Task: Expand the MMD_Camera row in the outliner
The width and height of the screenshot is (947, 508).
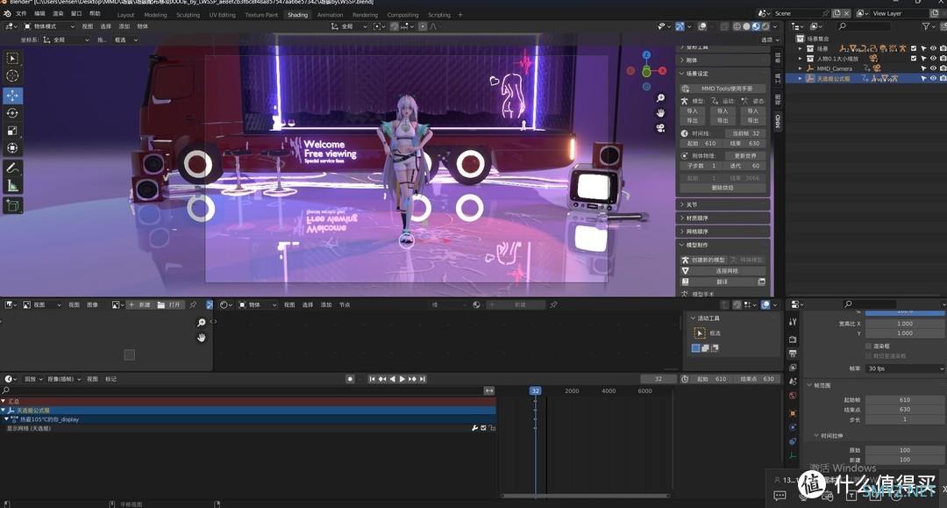Action: pos(801,68)
